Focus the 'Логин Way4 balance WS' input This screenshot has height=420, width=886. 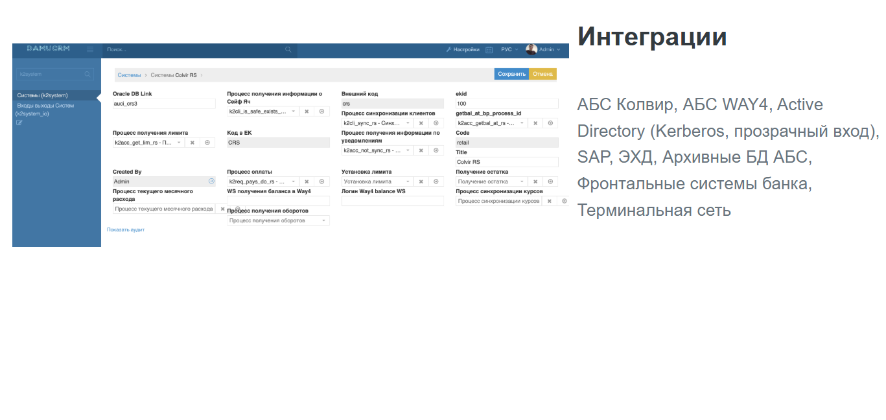tap(393, 202)
